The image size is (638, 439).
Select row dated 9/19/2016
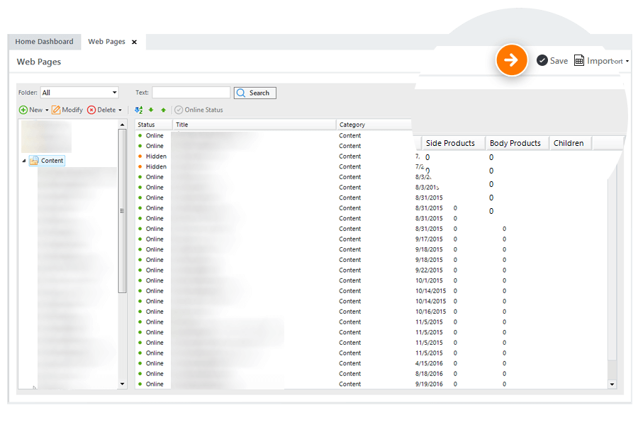point(372,384)
